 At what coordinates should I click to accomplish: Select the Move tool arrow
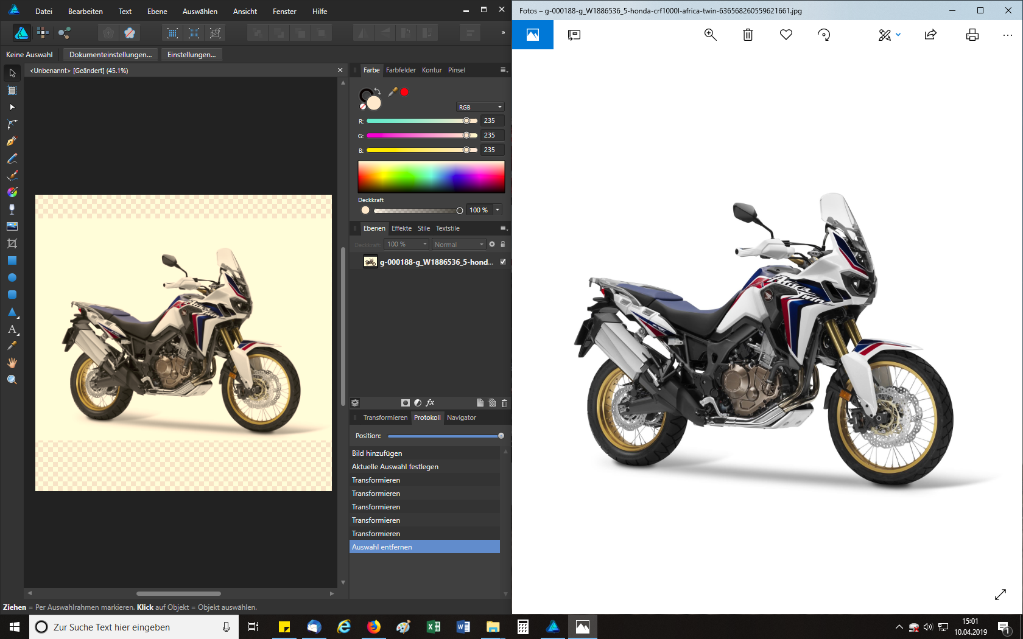(x=12, y=73)
